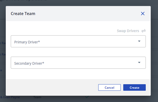Viewport: 158px width, 102px height.
Task: Open the Primary Driver combo box
Action: [78, 41]
